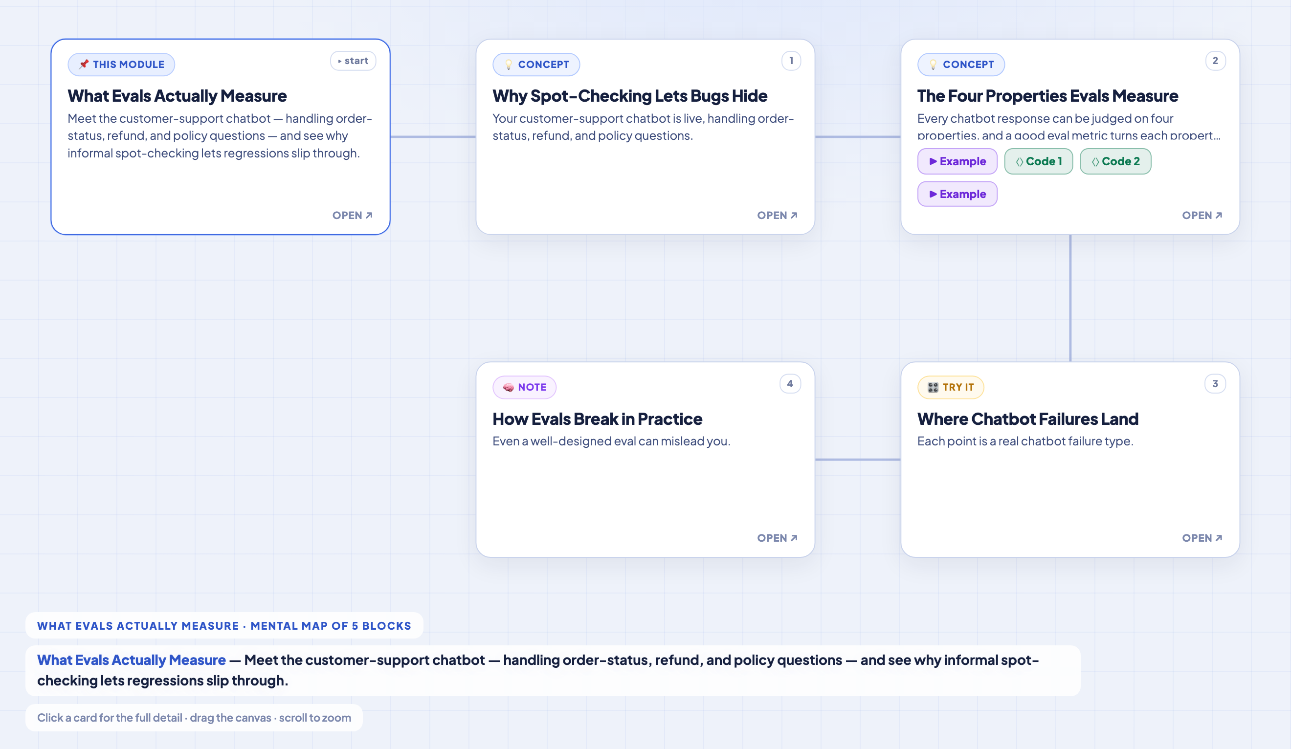Click text 'Each point is a real chatbot failure type.'
The image size is (1291, 749).
tap(1025, 441)
